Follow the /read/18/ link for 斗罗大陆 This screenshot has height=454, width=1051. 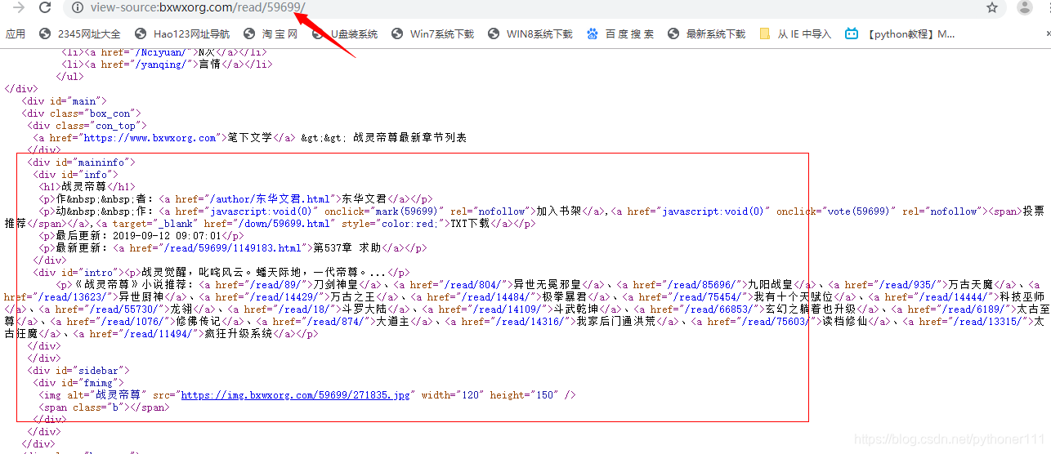pyautogui.click(x=301, y=309)
